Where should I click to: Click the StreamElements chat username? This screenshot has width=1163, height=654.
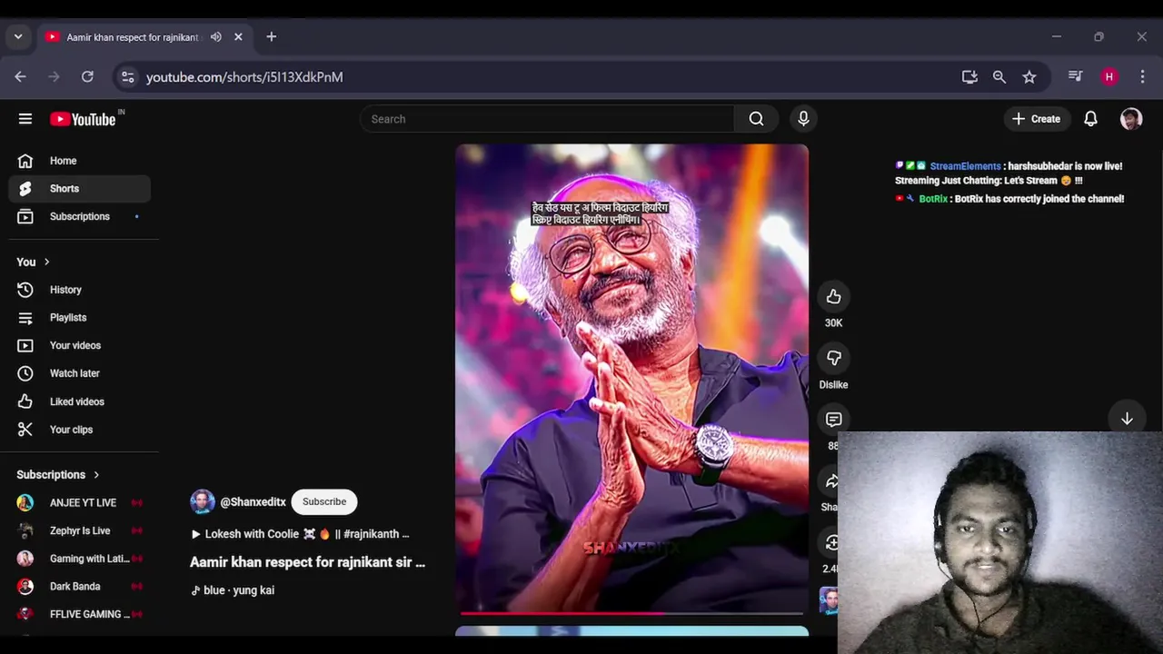coord(965,166)
